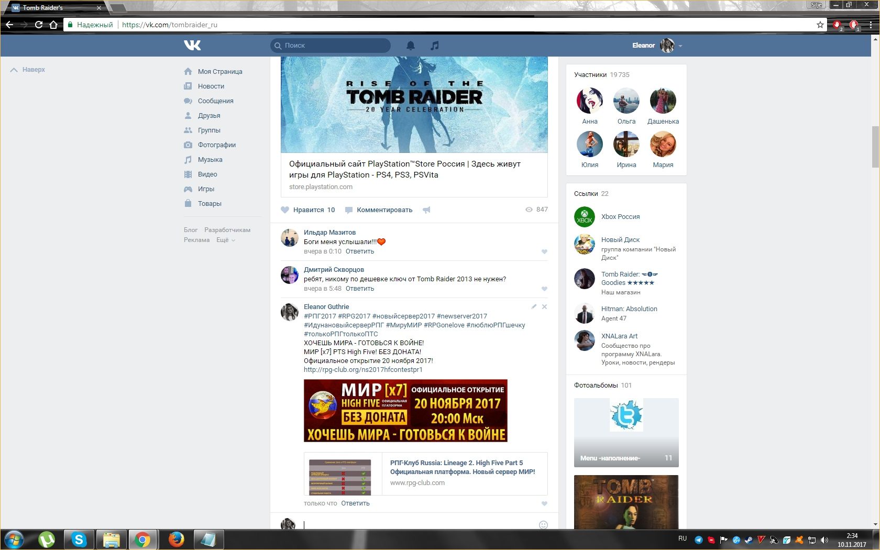Reply to Дмитрий Скворцов's comment via Ответить
The image size is (880, 550).
coord(360,289)
